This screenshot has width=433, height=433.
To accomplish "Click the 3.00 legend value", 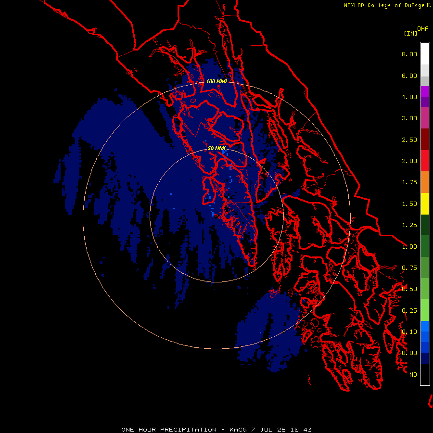I will [x=409, y=118].
